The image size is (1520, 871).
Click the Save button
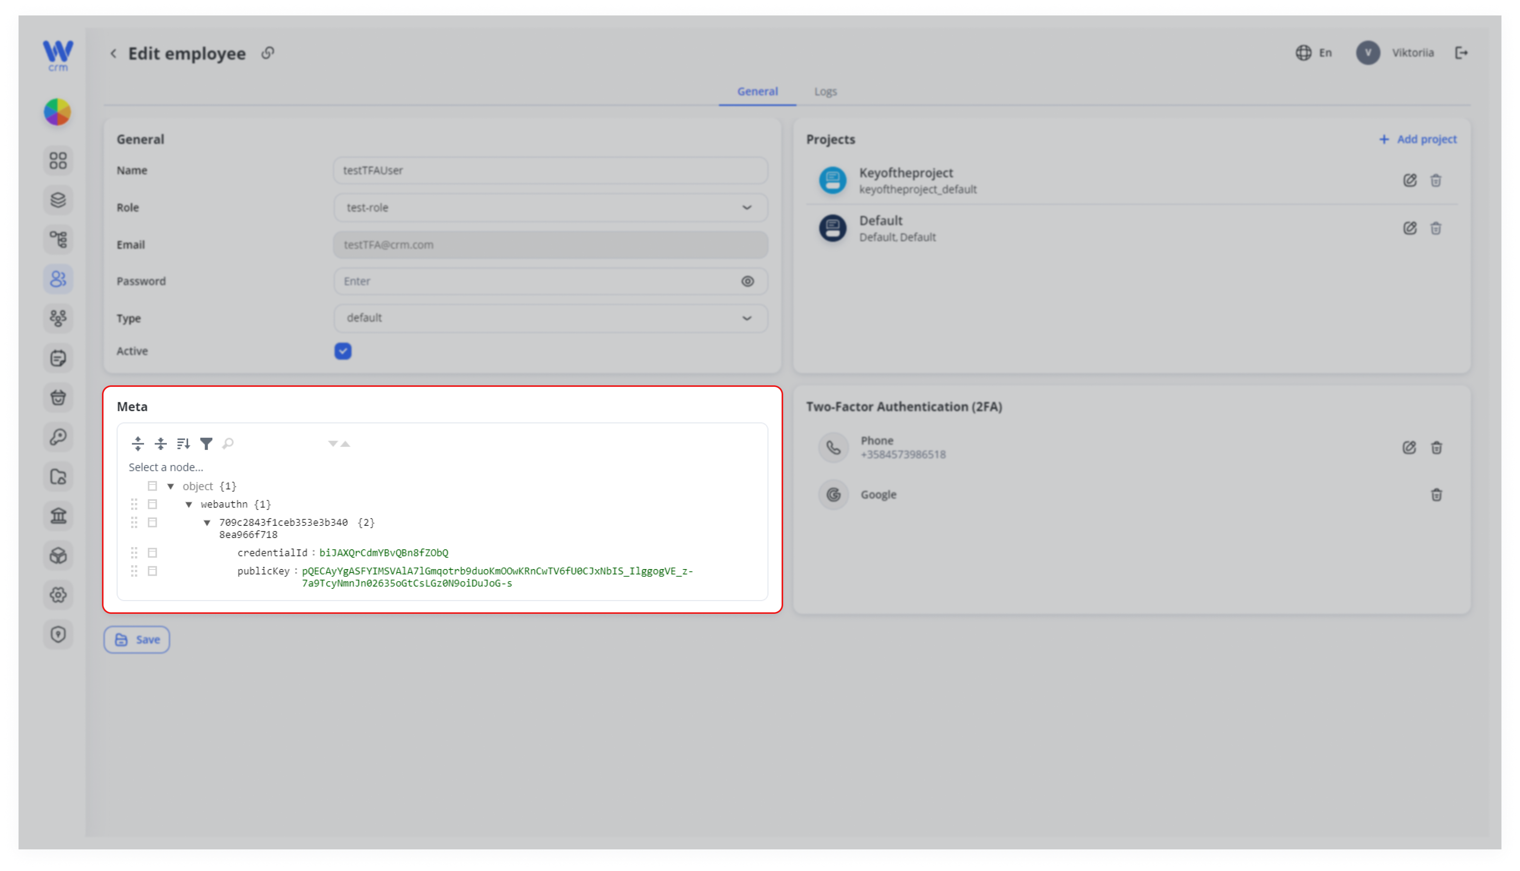point(137,640)
